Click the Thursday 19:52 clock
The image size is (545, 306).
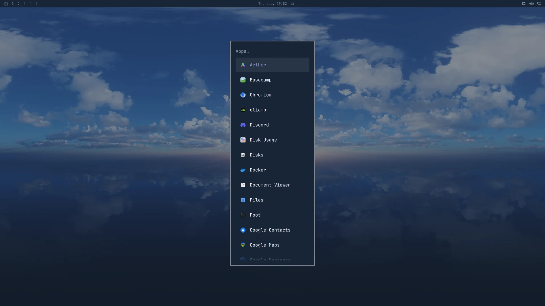[272, 4]
